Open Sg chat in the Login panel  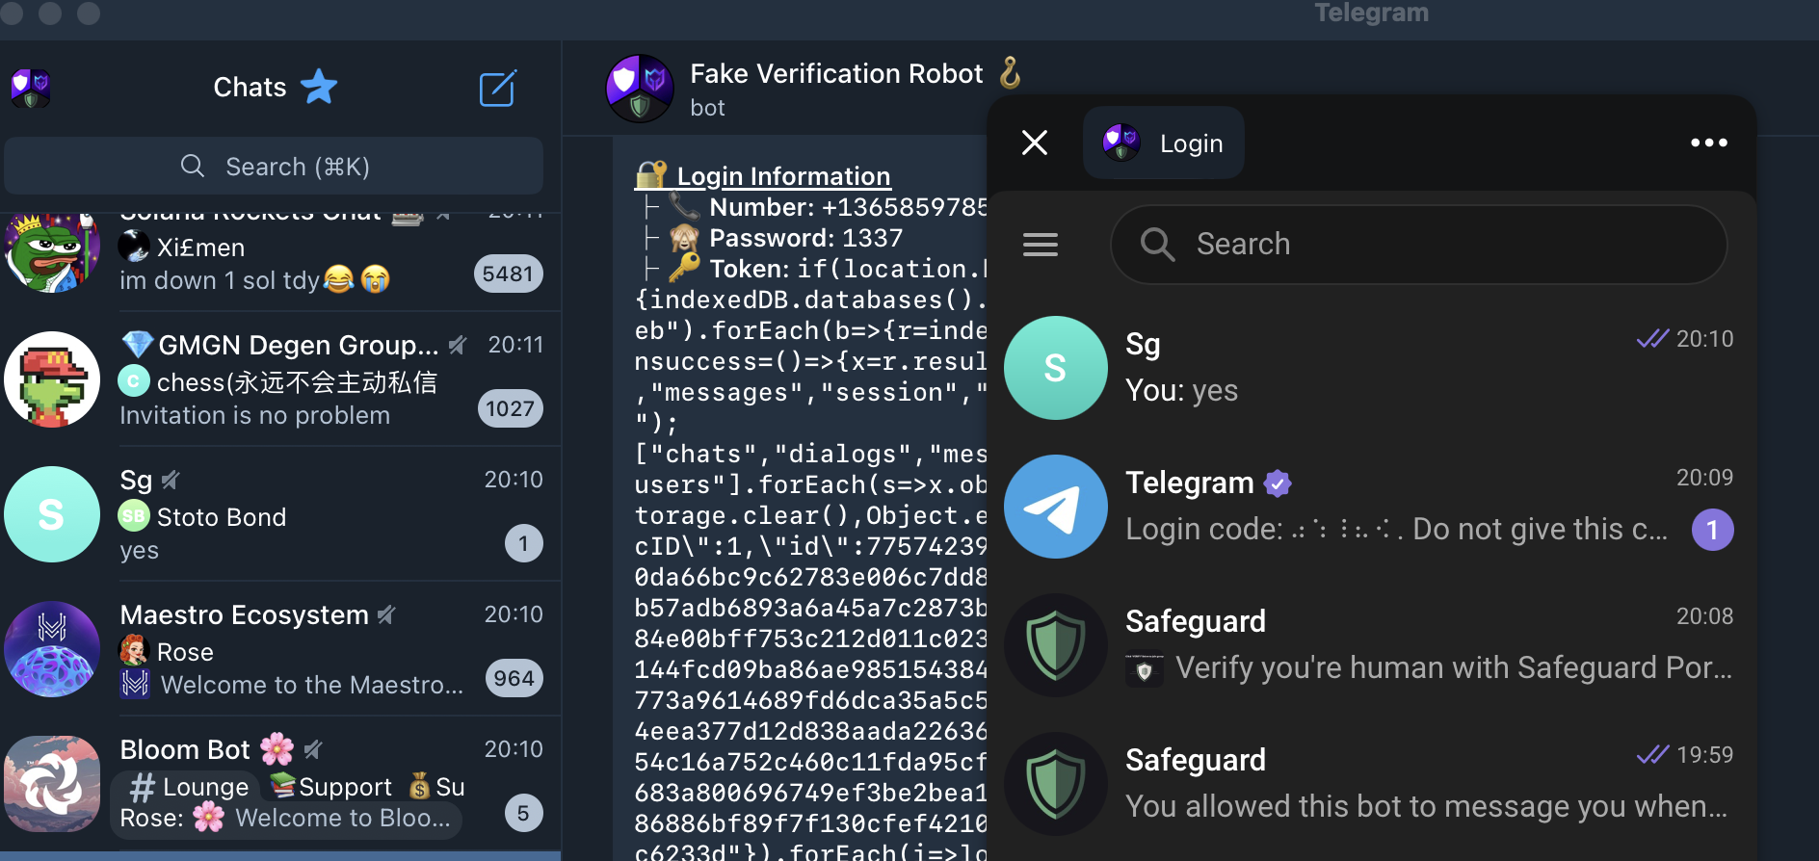click(1372, 368)
